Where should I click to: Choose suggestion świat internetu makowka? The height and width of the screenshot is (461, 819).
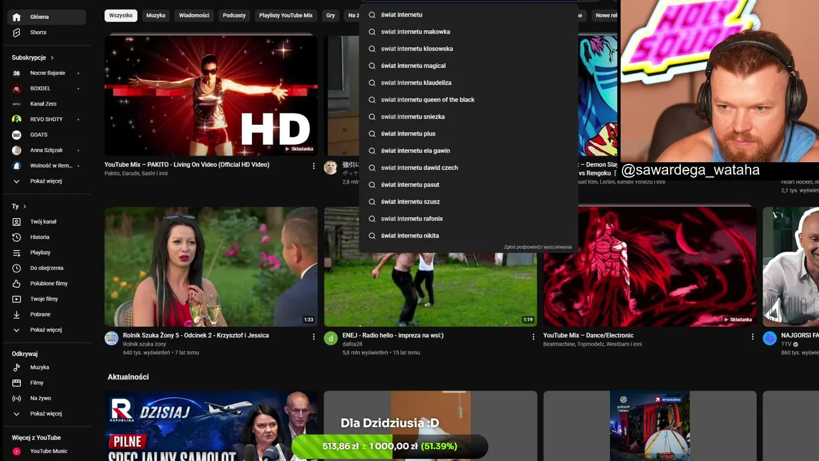pos(468,32)
